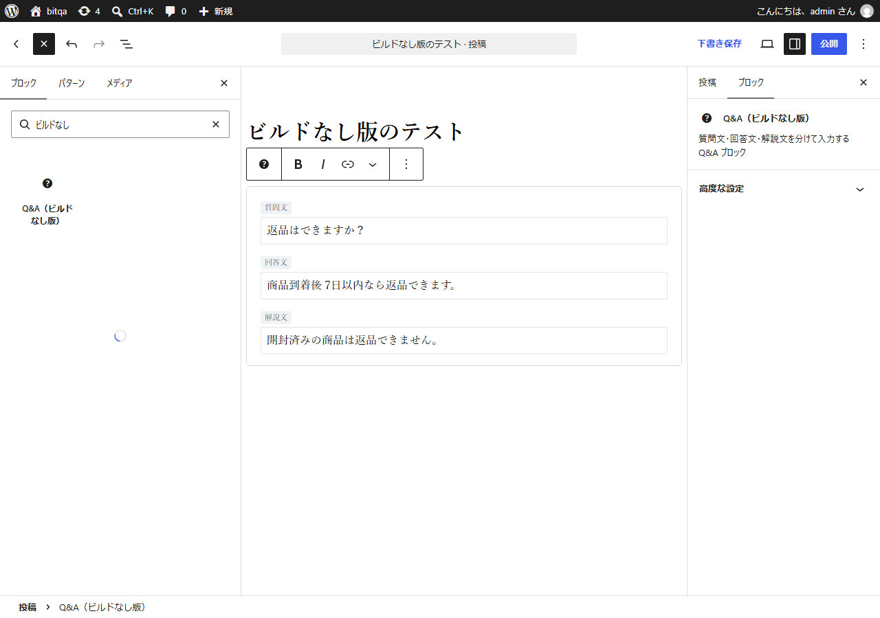Toggle the settings sidebar panel button

pos(795,44)
